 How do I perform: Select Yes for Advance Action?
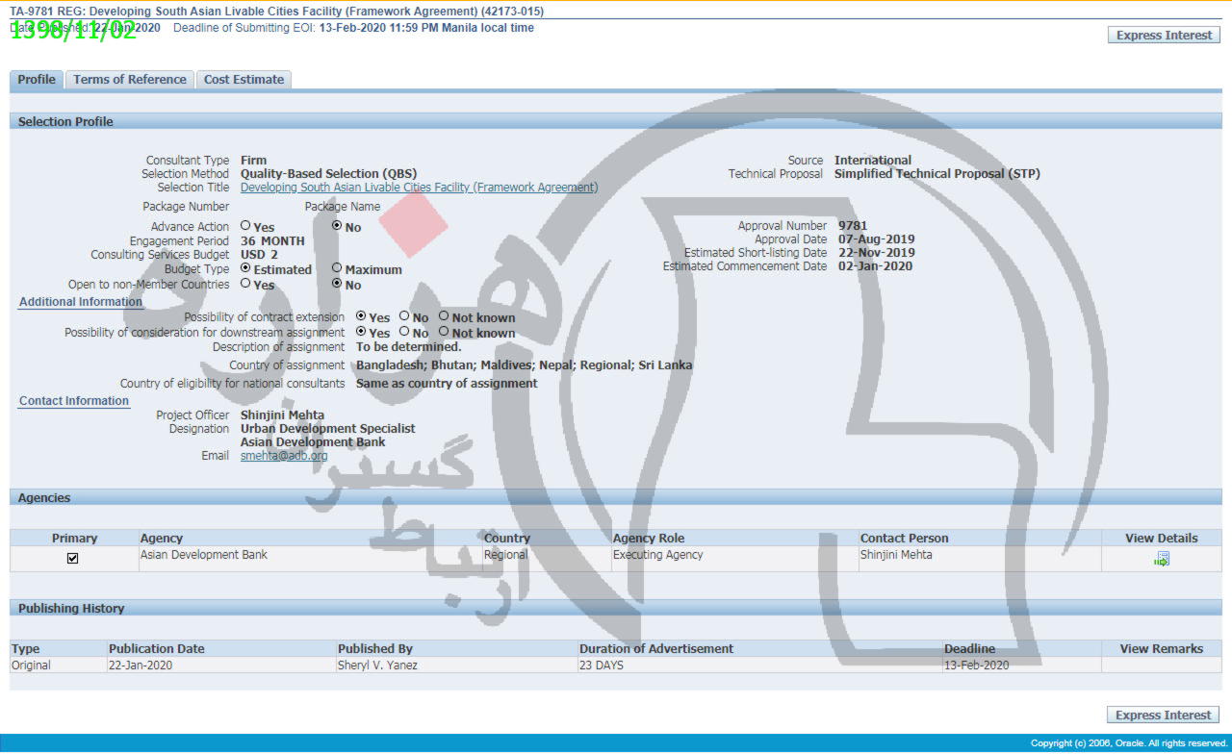(245, 226)
